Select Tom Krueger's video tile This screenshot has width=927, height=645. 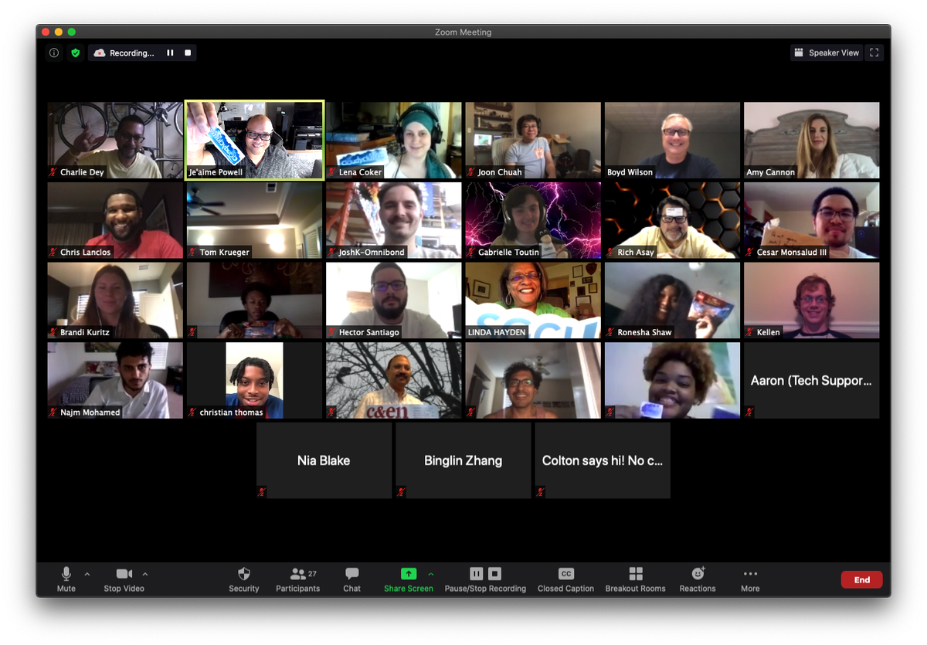tap(254, 220)
